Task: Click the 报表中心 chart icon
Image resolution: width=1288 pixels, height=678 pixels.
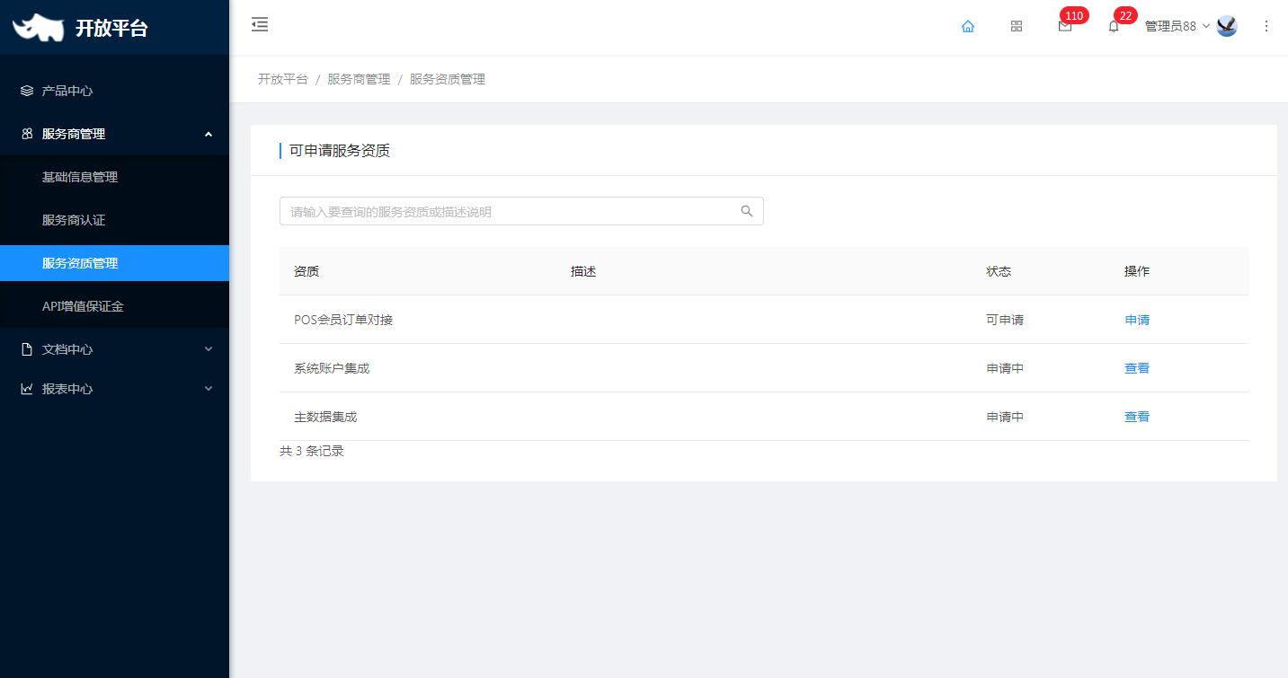Action: coord(27,389)
